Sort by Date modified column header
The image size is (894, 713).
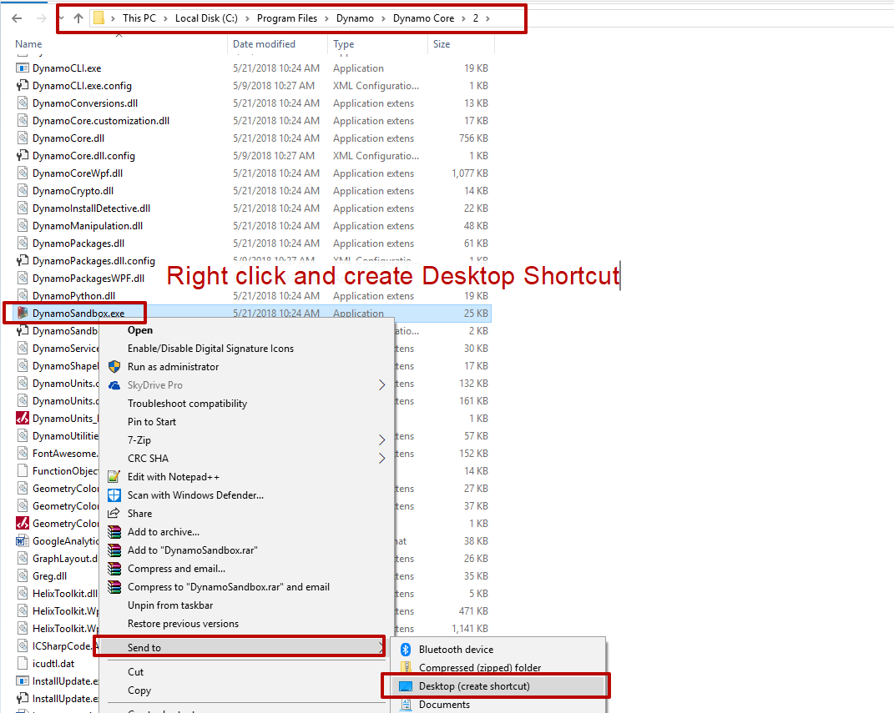click(x=264, y=44)
